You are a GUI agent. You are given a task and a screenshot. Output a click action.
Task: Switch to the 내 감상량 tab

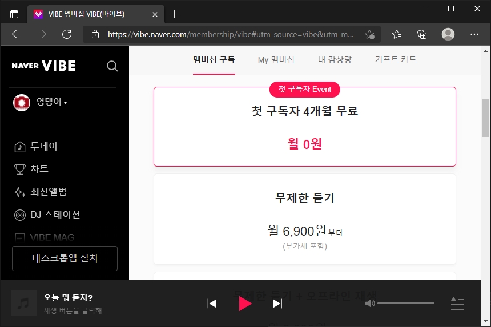[x=335, y=60]
